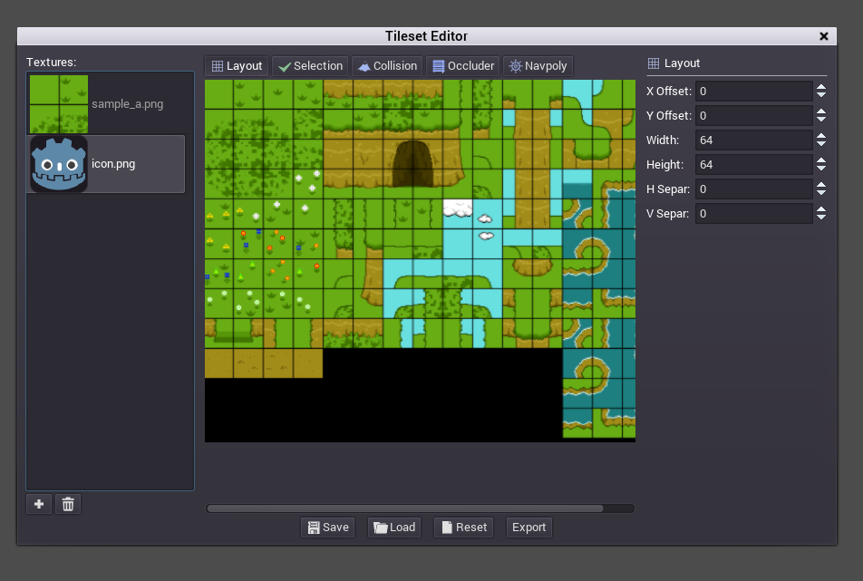The height and width of the screenshot is (581, 863).
Task: Click the X Offset input field
Action: 752,92
